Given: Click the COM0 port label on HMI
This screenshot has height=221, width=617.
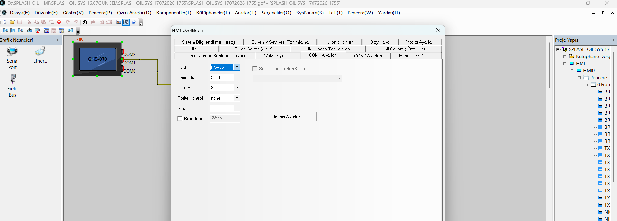Looking at the screenshot, I should click(x=129, y=71).
